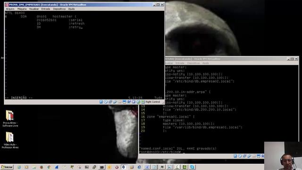Click the in-addr.arpa zone line
This screenshot has width=302, height=170.
point(188,92)
